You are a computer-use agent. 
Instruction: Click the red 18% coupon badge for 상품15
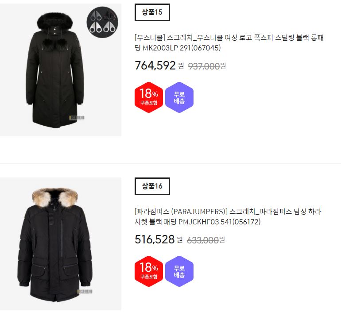(149, 97)
